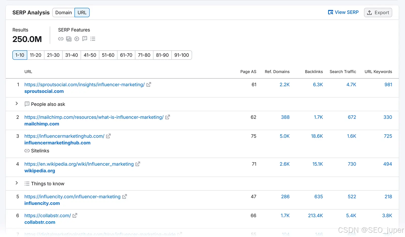
Task: Select the 81-90 results range
Action: (162, 55)
